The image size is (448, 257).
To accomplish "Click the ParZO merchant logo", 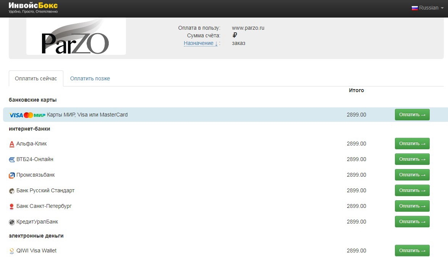I will click(x=76, y=36).
